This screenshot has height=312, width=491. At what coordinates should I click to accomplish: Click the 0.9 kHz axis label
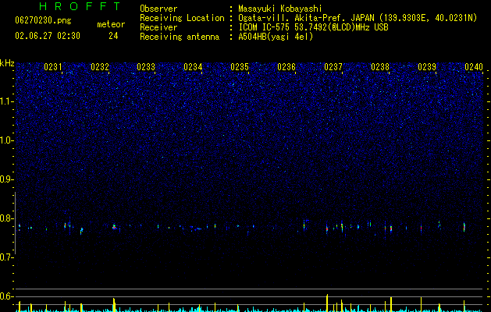point(7,179)
